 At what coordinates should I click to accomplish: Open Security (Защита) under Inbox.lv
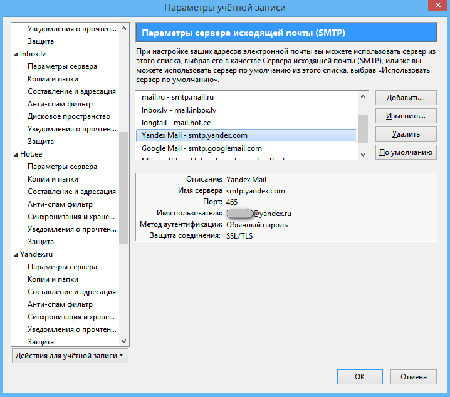coord(41,142)
